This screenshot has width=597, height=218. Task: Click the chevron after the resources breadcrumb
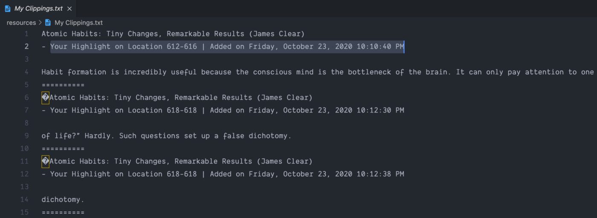tap(41, 23)
